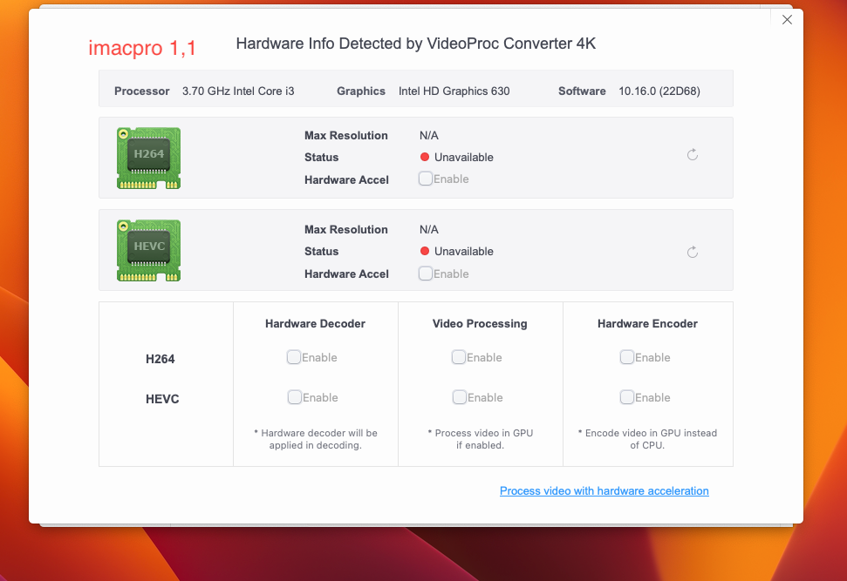The height and width of the screenshot is (581, 847).
Task: Click the red status dot for HEVC
Action: pos(425,251)
